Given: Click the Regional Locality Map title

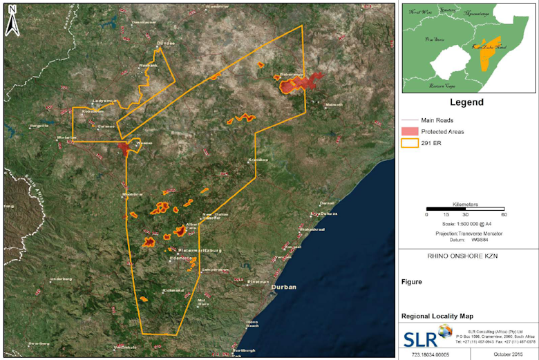Looking at the screenshot, I should [437, 315].
